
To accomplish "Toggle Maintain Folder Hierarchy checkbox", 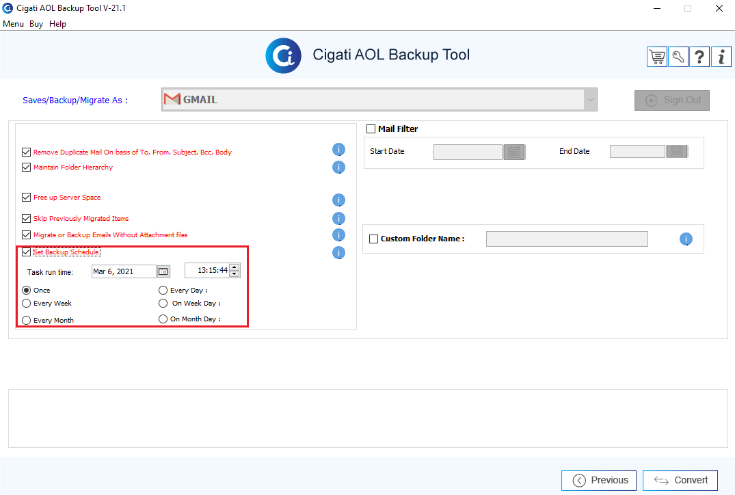I will pyautogui.click(x=26, y=167).
